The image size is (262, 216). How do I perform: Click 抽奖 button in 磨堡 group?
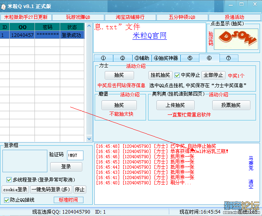coord(119,105)
